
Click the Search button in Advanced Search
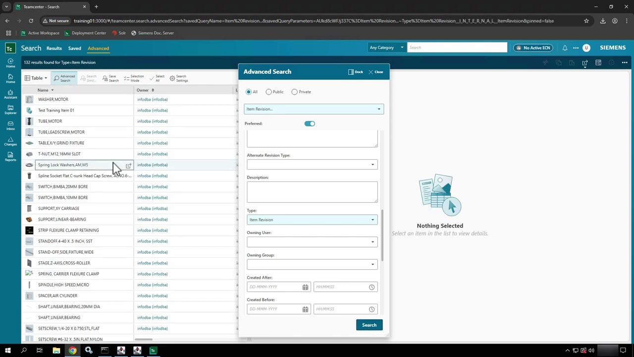pos(369,325)
